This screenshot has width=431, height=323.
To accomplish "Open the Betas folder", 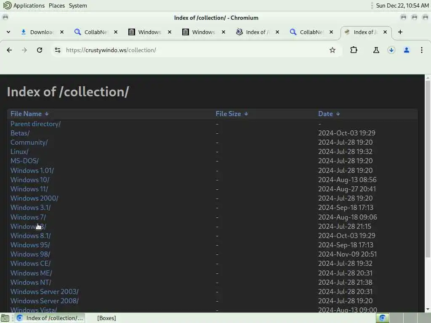I will click(20, 133).
